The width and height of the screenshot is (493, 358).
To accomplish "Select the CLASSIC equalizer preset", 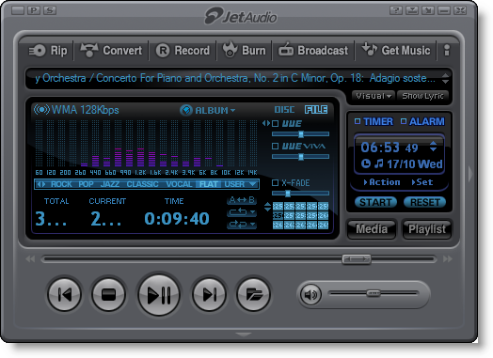I will click(142, 184).
